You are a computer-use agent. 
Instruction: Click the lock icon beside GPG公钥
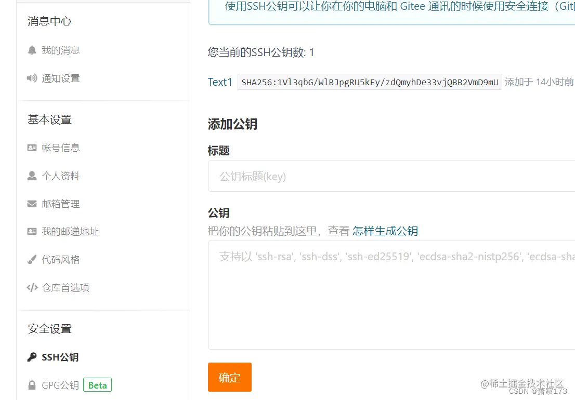point(32,385)
